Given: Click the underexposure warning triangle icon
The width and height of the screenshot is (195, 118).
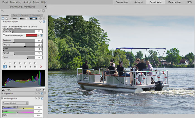Looking at the screenshot, I should pos(3,90).
